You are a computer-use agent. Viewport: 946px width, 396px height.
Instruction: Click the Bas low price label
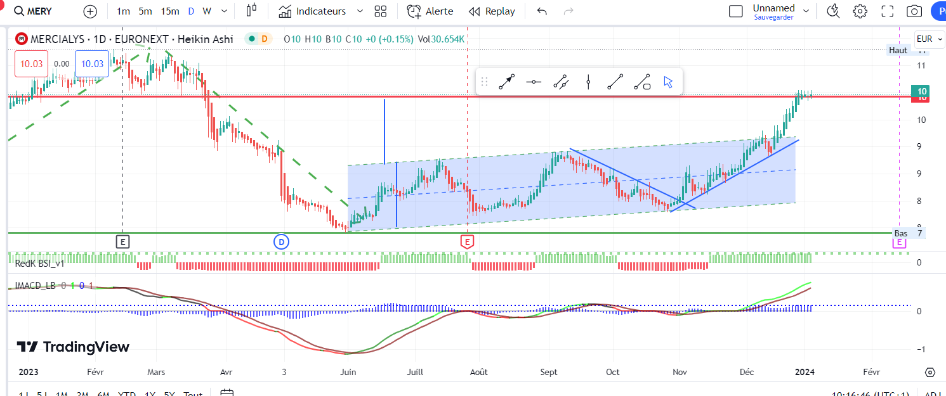pyautogui.click(x=900, y=233)
